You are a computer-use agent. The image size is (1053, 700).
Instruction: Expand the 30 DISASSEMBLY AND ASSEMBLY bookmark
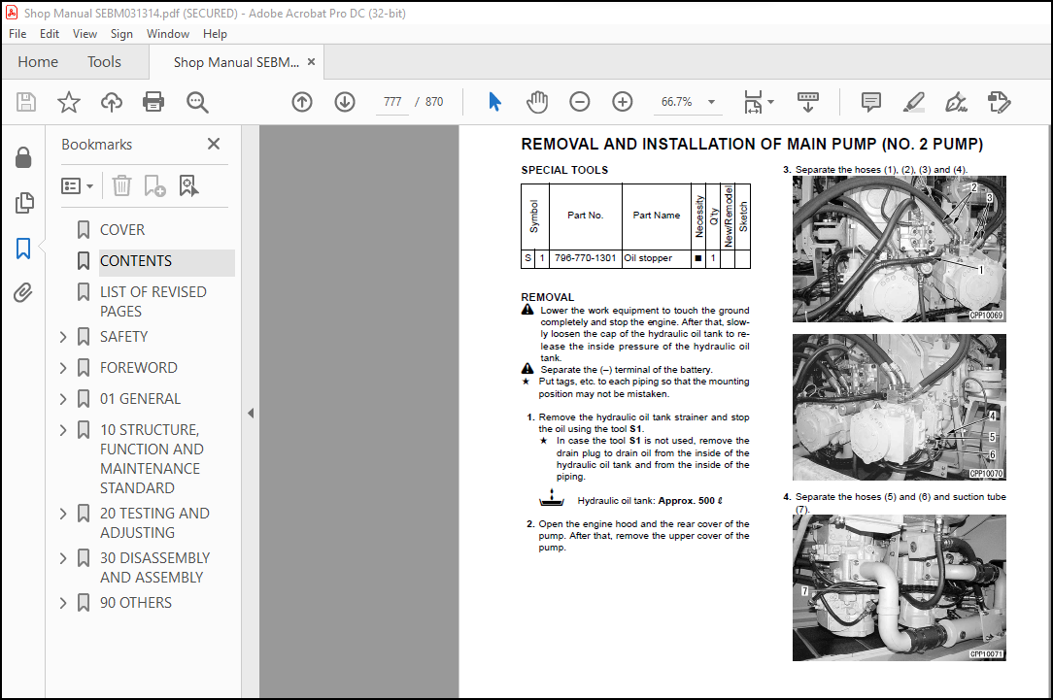(x=63, y=558)
